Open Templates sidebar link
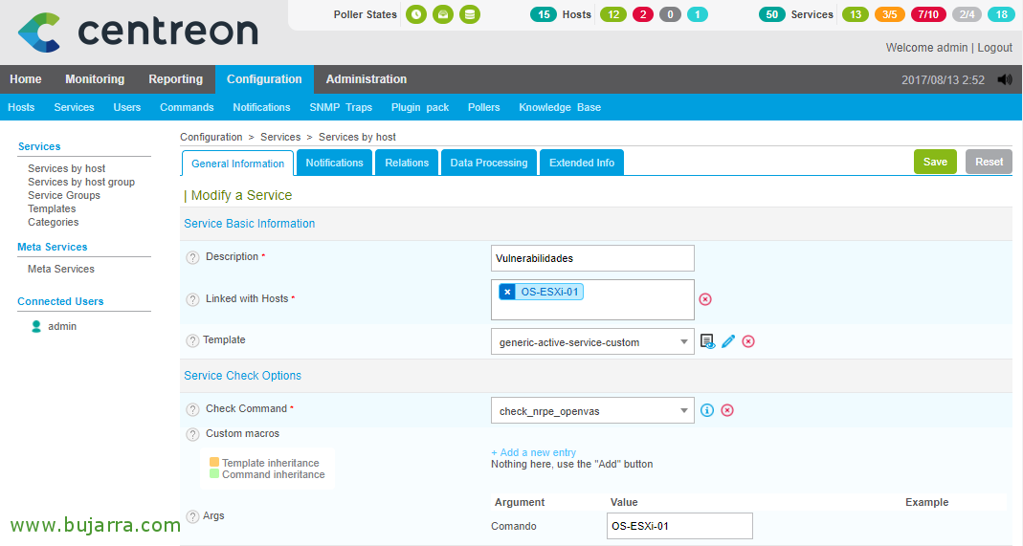The image size is (1023, 546). [52, 208]
